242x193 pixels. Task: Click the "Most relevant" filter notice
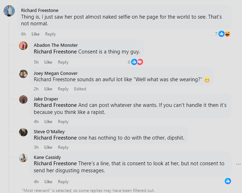click(88, 191)
